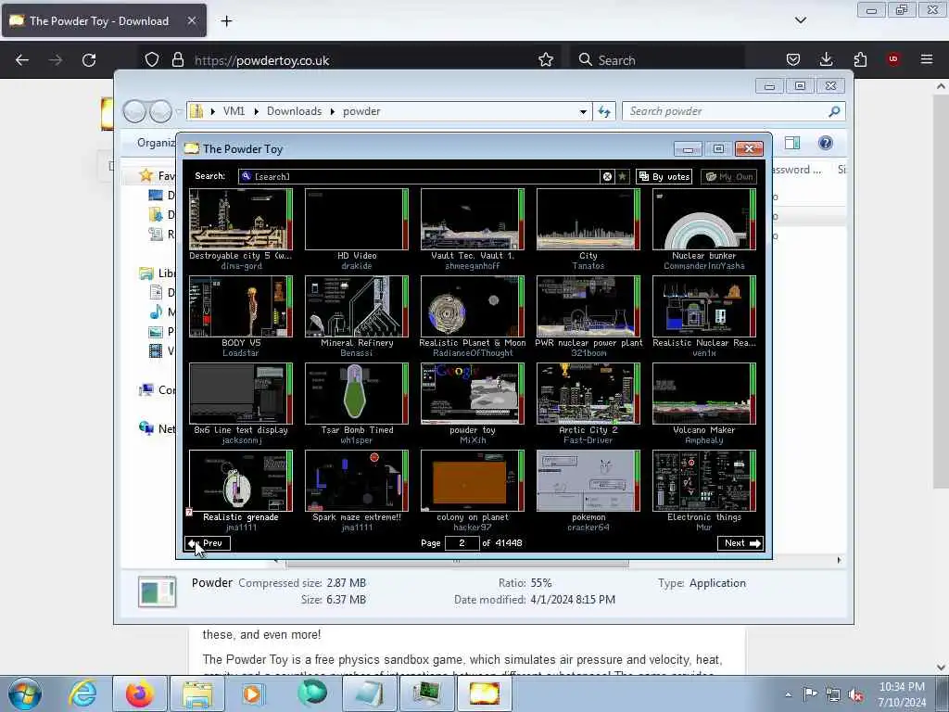
Task: Toggle sorting By votes
Action: pos(664,176)
